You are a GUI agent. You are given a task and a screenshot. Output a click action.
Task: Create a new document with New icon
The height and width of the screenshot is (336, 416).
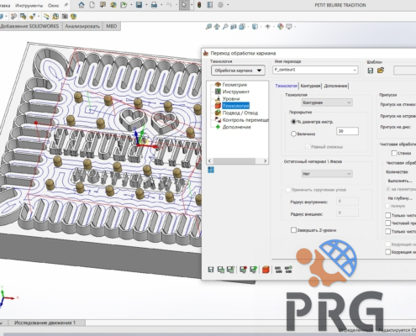(92, 5)
